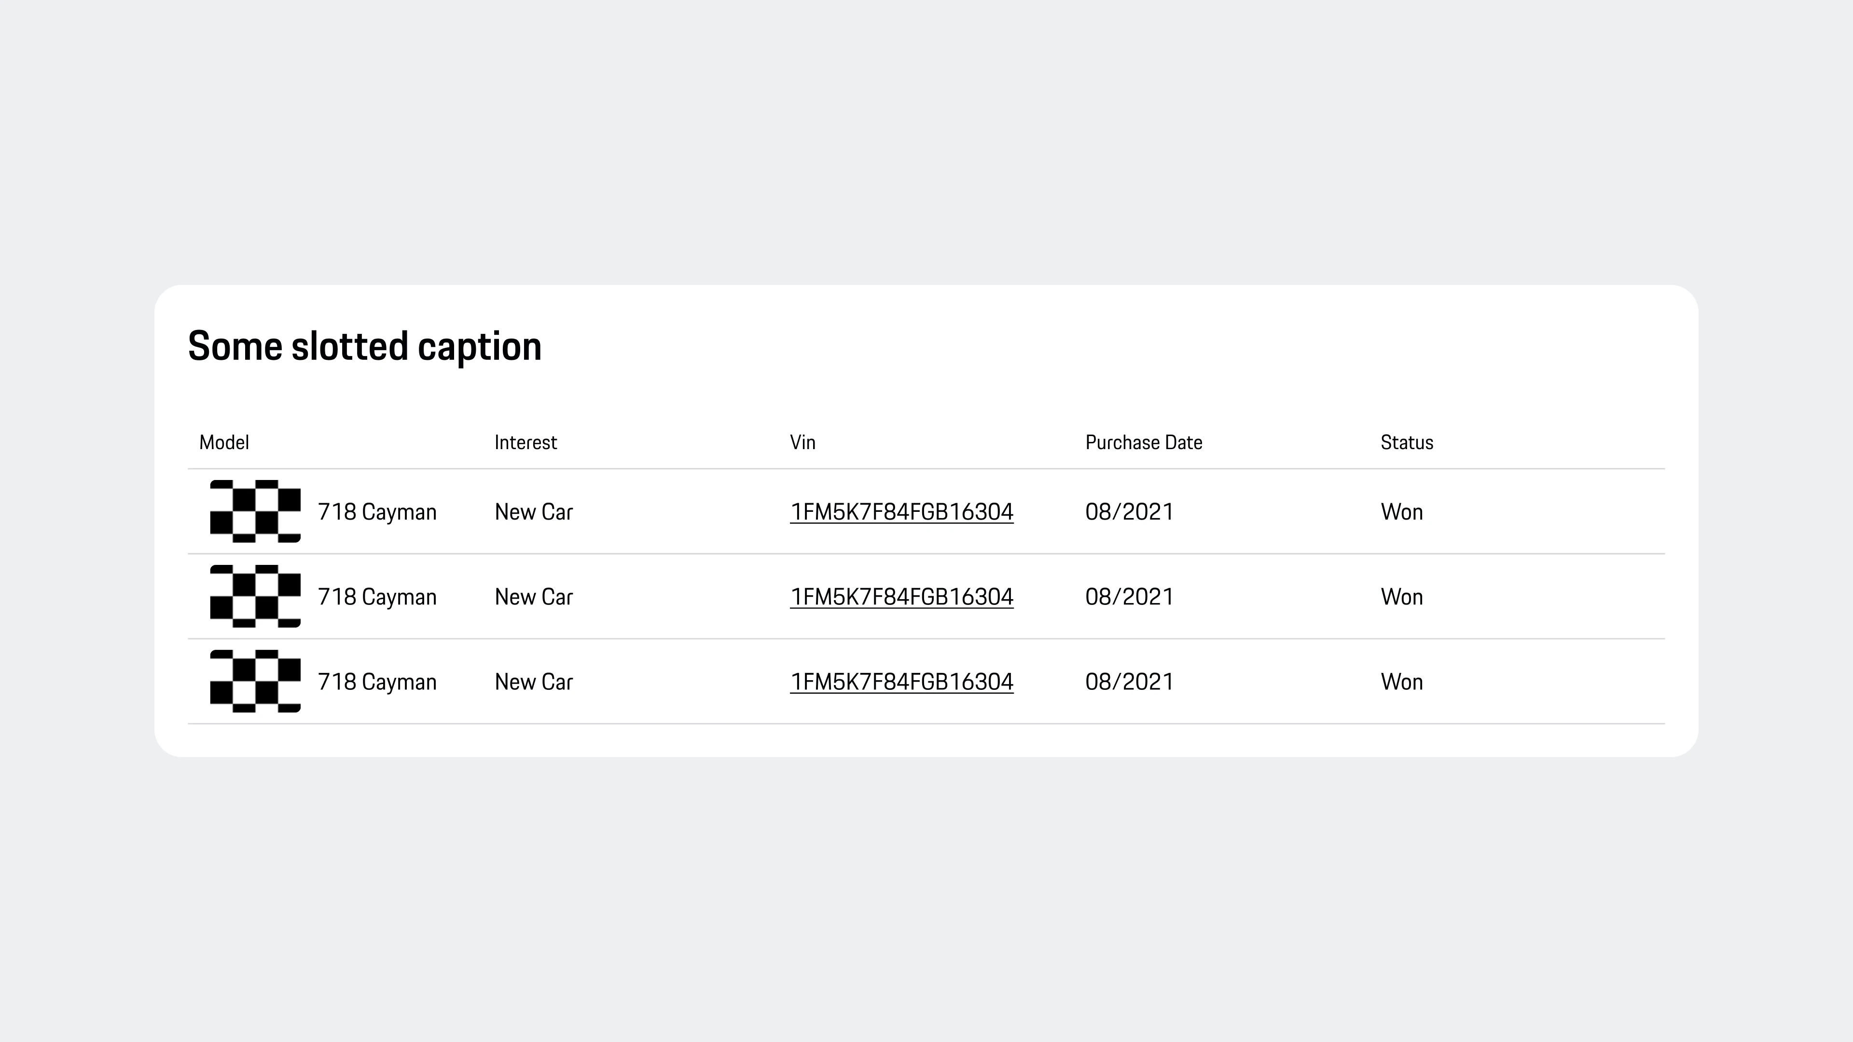
Task: Click 718 Cayman text in third row
Action: 377,682
